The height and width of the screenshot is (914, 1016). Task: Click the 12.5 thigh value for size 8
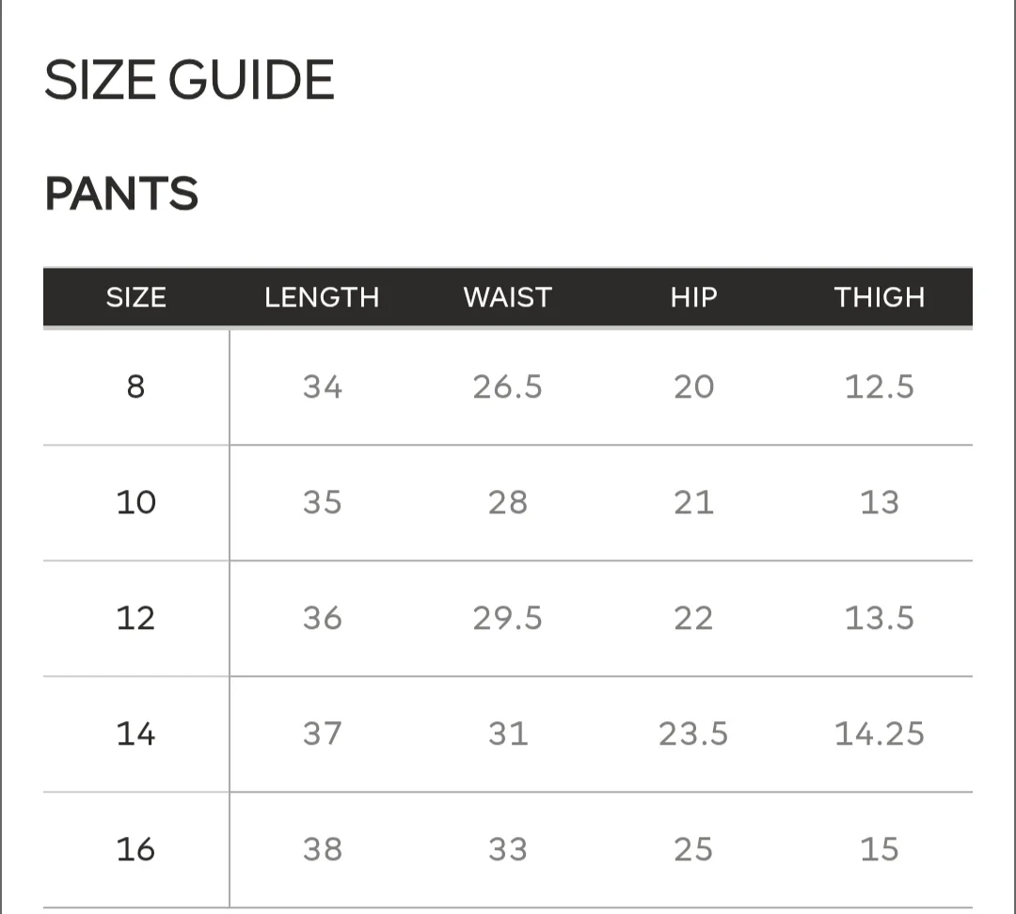(x=880, y=386)
